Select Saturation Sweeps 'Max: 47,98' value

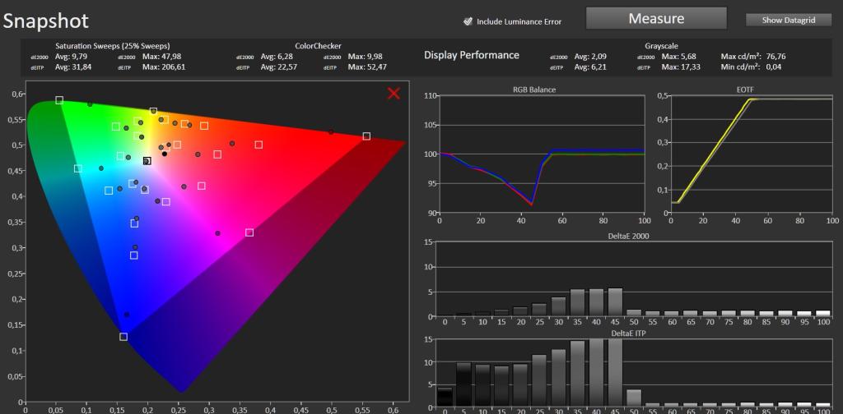[161, 57]
